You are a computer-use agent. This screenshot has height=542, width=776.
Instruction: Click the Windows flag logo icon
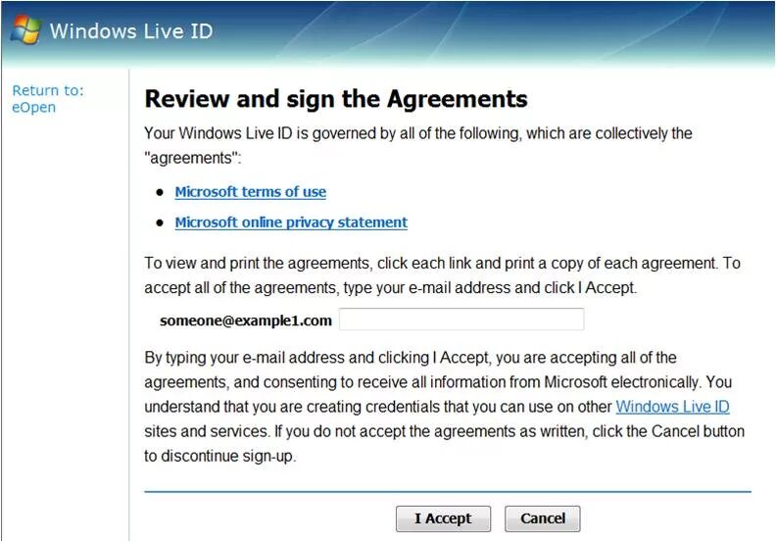click(x=25, y=29)
